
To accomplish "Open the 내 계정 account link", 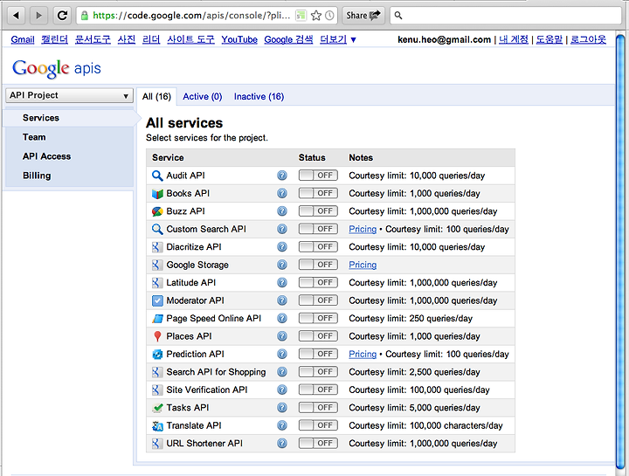I will pyautogui.click(x=514, y=39).
